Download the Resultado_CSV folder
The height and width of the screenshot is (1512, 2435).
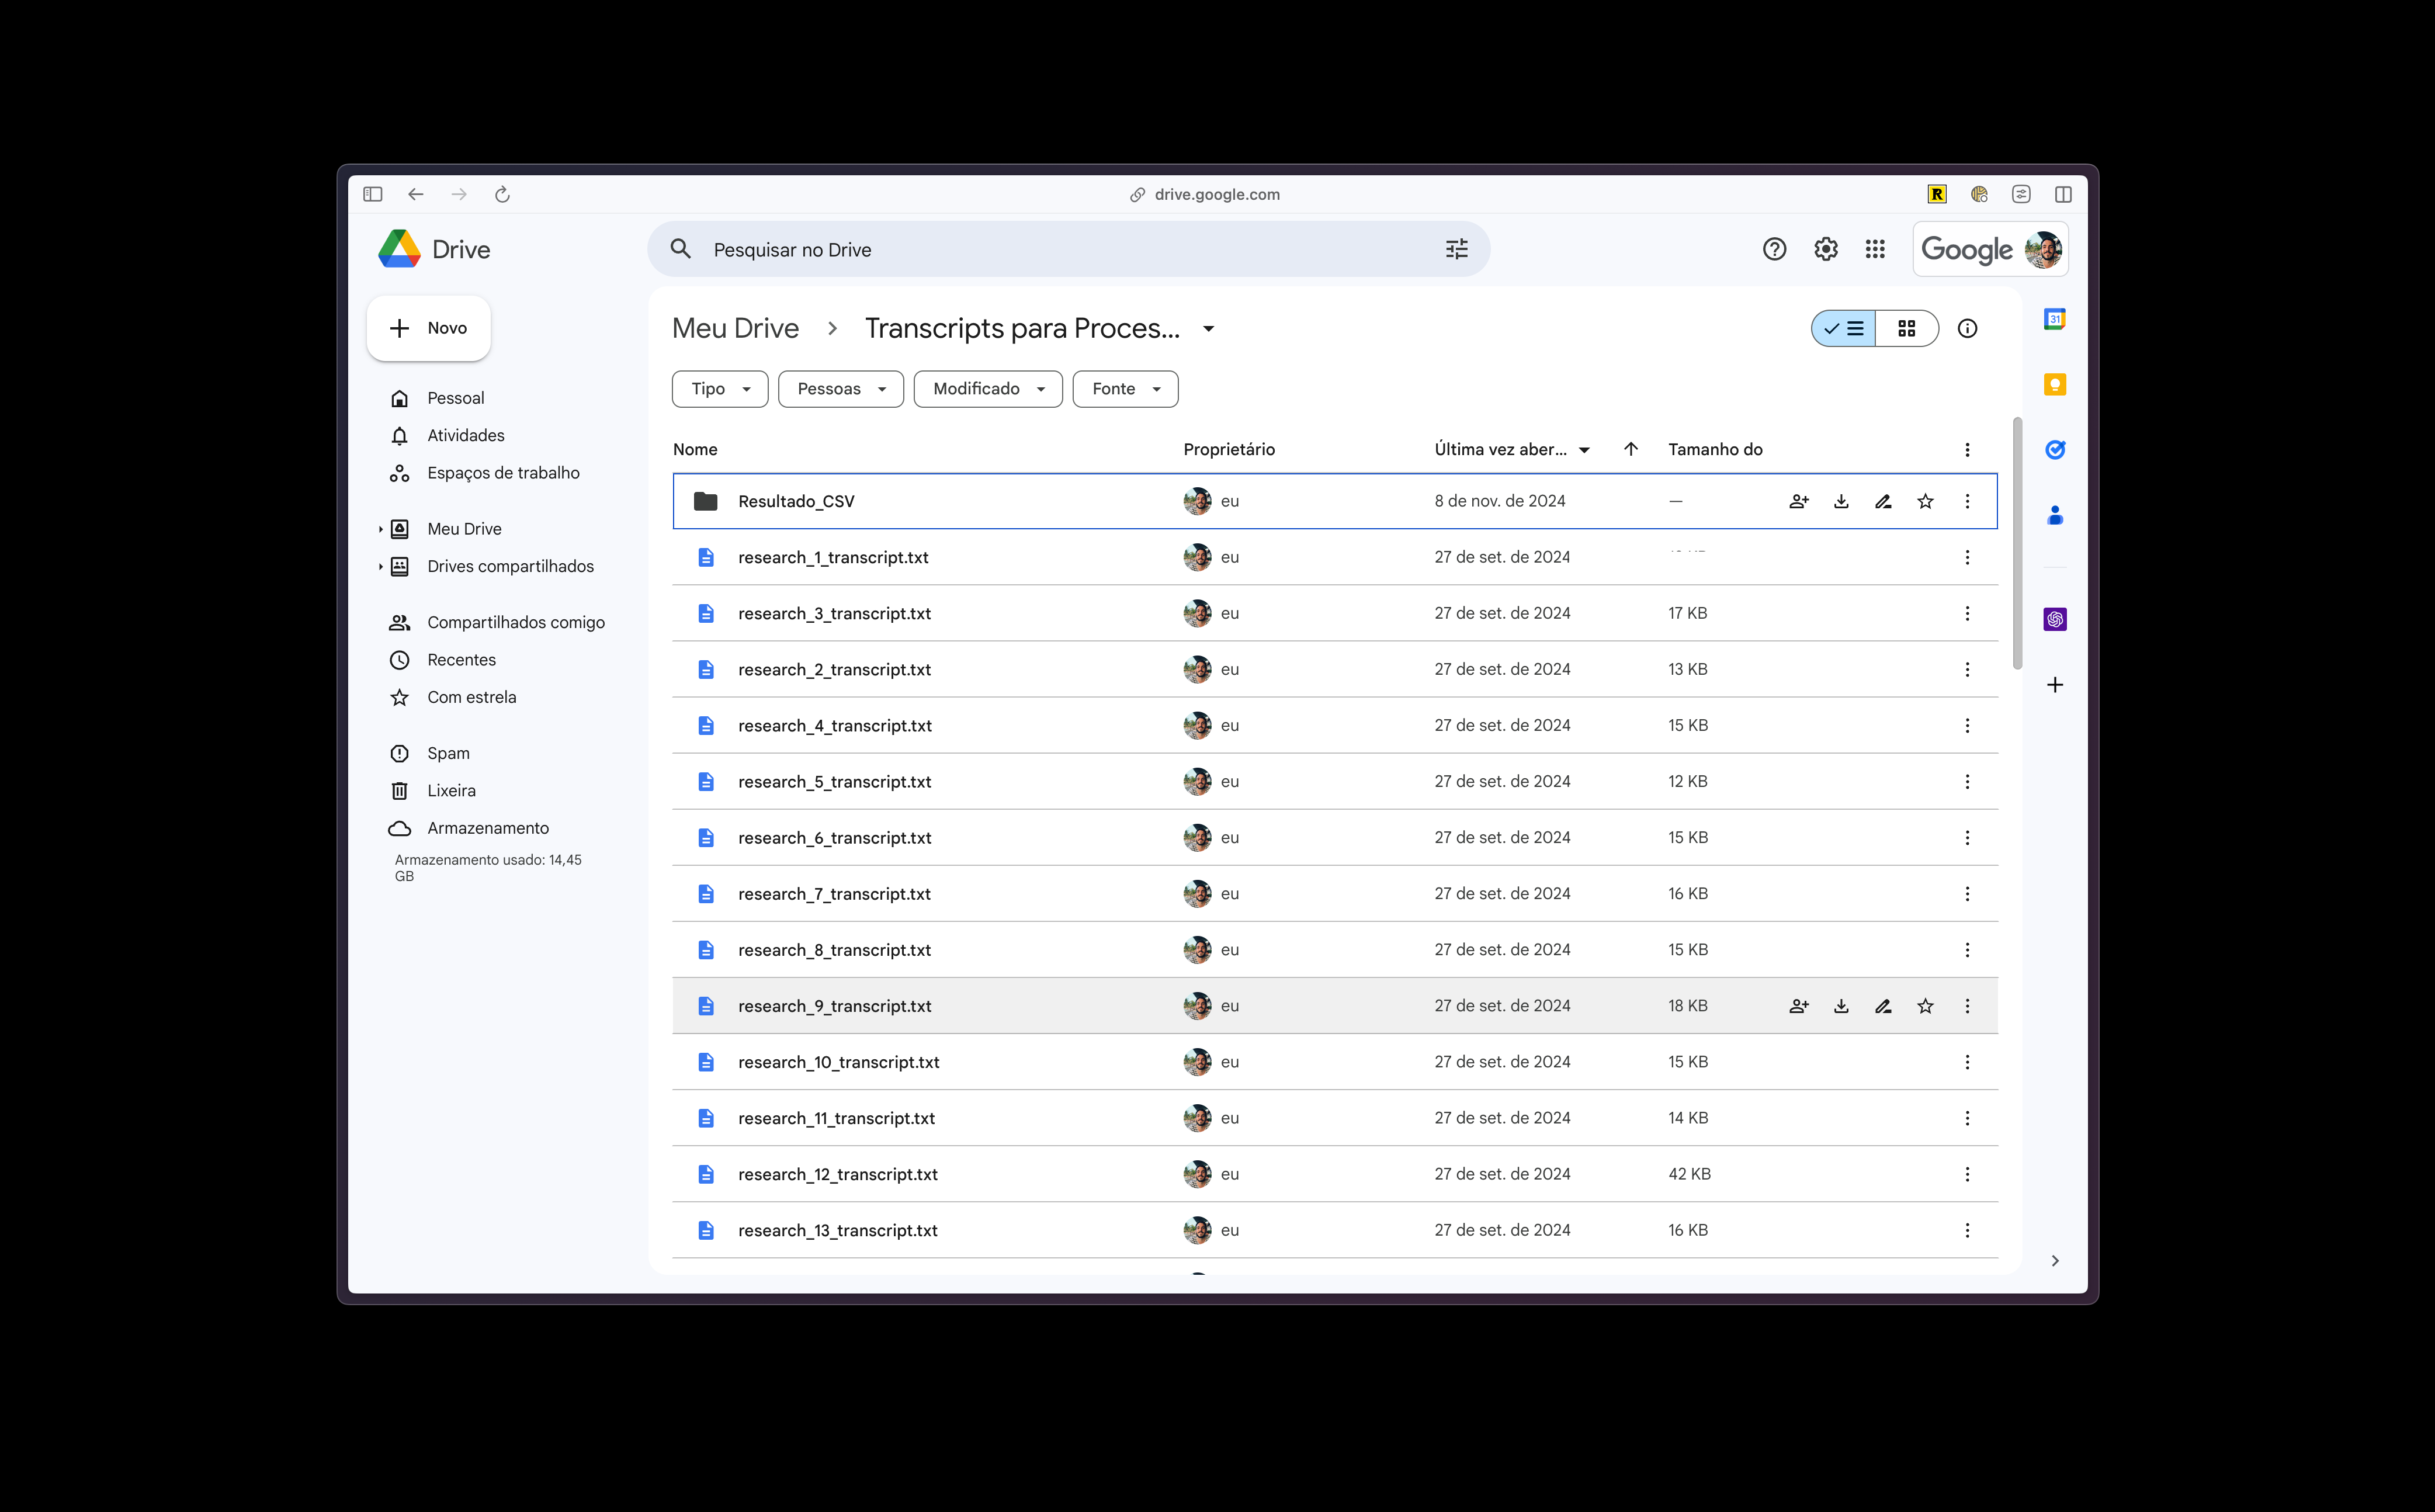1841,501
